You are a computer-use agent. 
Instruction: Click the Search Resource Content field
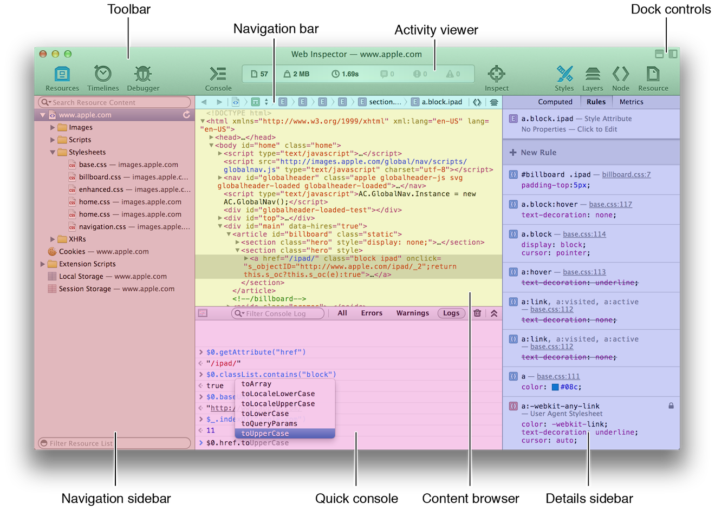coord(115,102)
